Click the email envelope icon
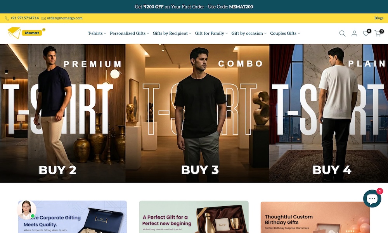This screenshot has height=233, width=388. 43,18
